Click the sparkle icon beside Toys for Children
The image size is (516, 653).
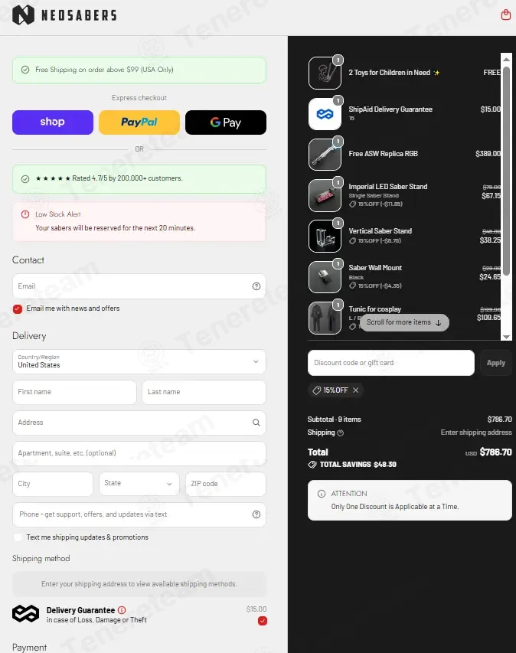(436, 73)
